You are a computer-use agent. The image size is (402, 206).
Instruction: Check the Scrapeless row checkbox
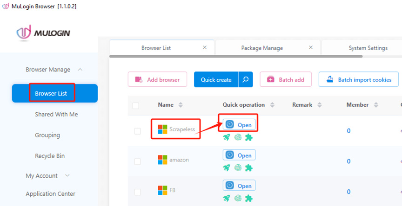138,131
